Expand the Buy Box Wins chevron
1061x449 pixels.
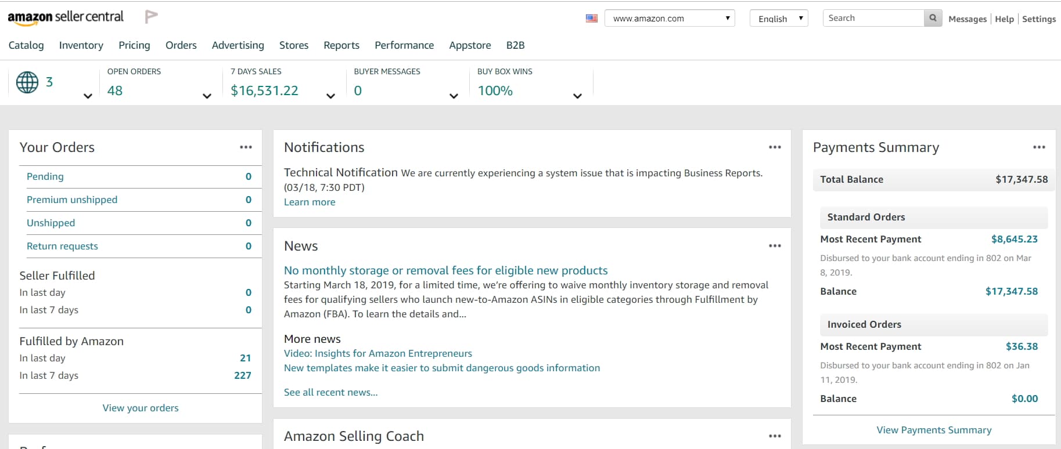click(577, 96)
